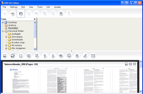Viewport: 143px width, 94px height.
Task: Click the envelope email icon
Action: tap(93, 56)
